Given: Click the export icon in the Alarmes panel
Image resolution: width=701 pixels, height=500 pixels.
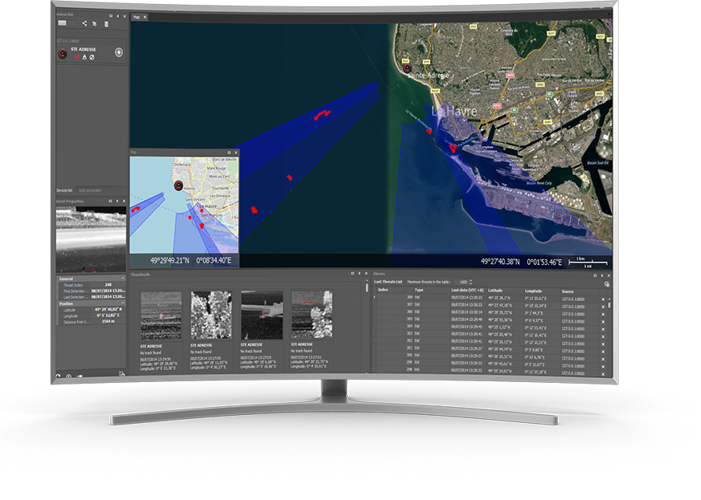Looking at the screenshot, I should coord(605,284).
